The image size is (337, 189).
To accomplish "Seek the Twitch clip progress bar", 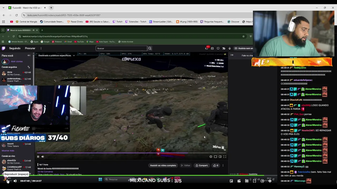I will 132,153.
